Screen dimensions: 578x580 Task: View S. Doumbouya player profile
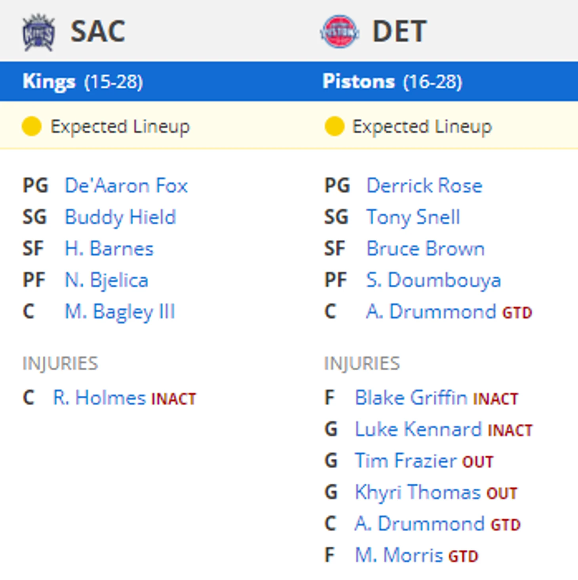coord(434,280)
